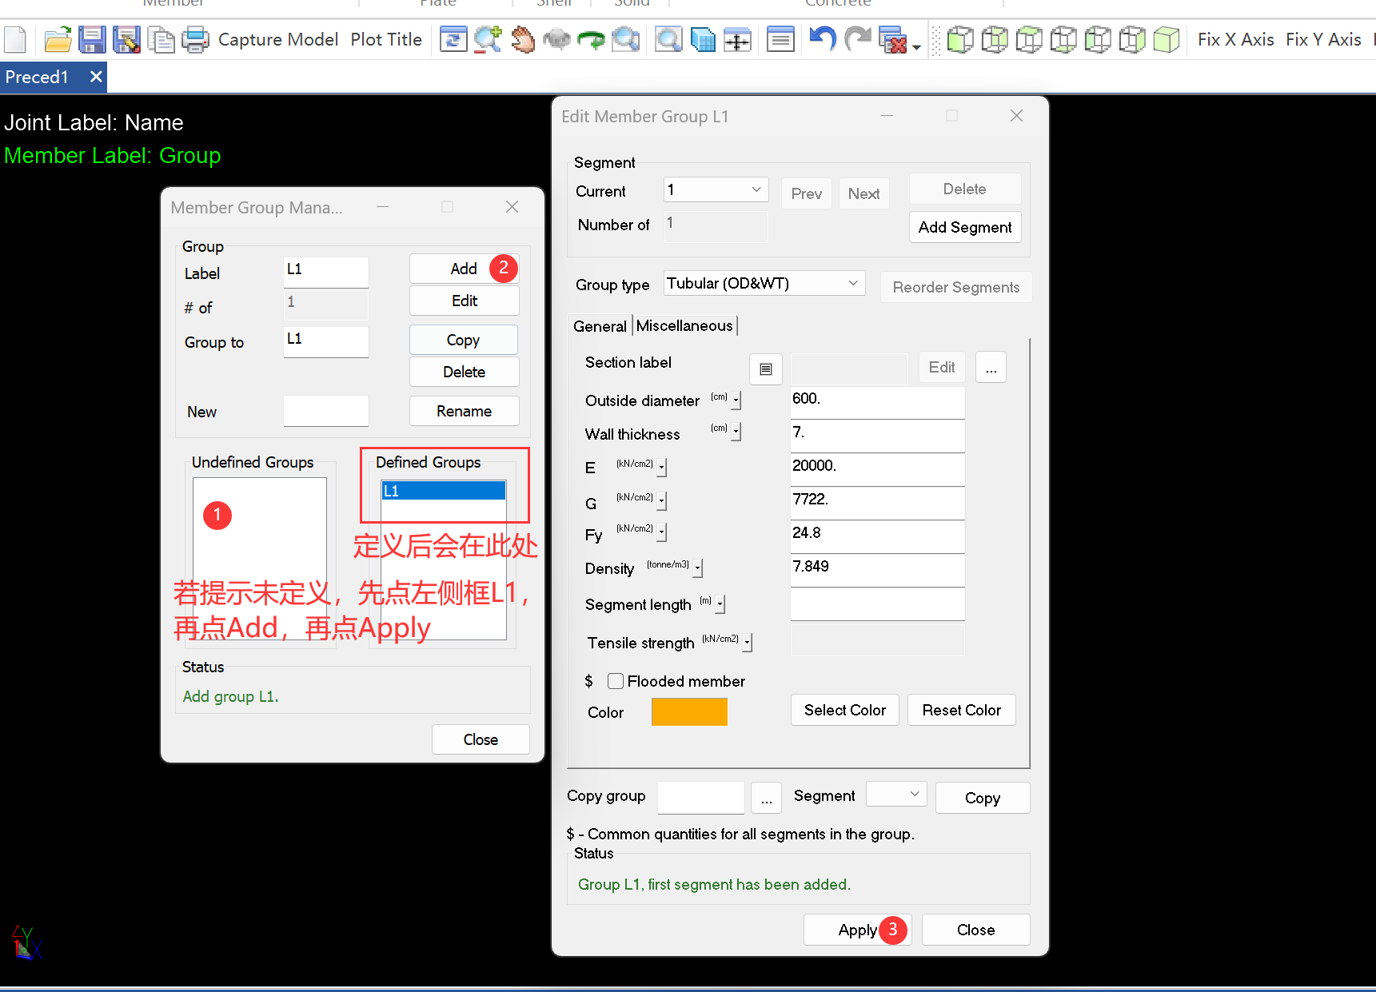Click the solid green isometric cube icon
The height and width of the screenshot is (992, 1376).
[x=1167, y=39]
